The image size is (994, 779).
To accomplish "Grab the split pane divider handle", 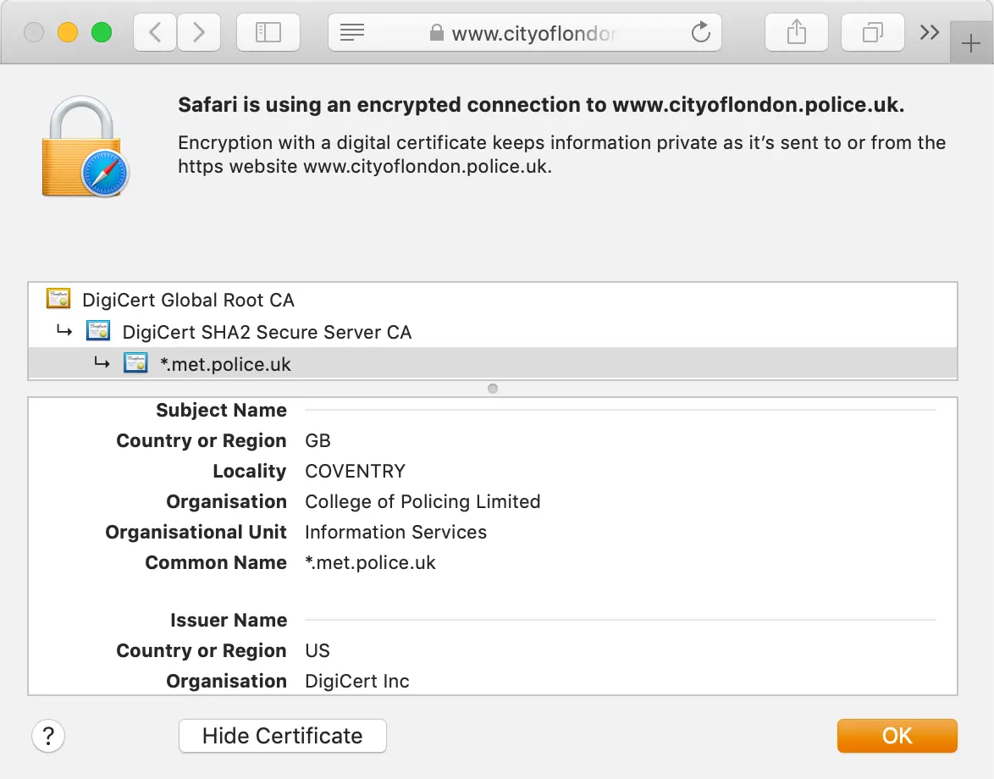I will tap(493, 389).
